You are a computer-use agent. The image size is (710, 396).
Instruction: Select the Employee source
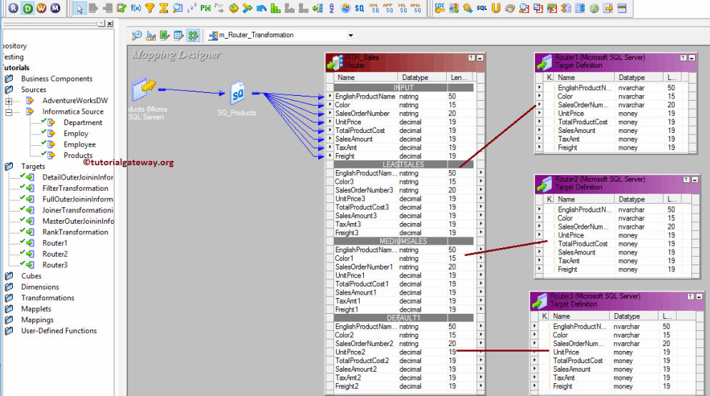click(x=79, y=144)
